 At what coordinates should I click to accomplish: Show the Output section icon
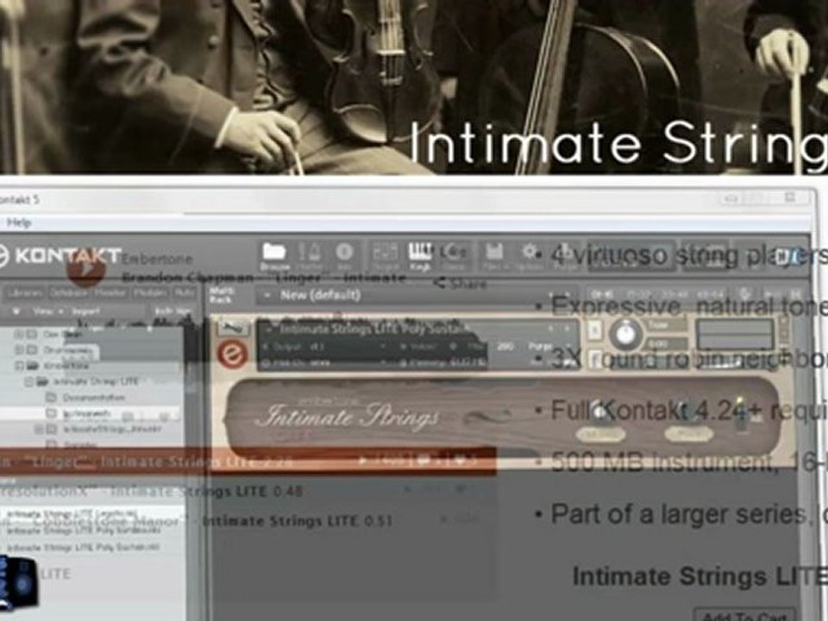(x=386, y=257)
